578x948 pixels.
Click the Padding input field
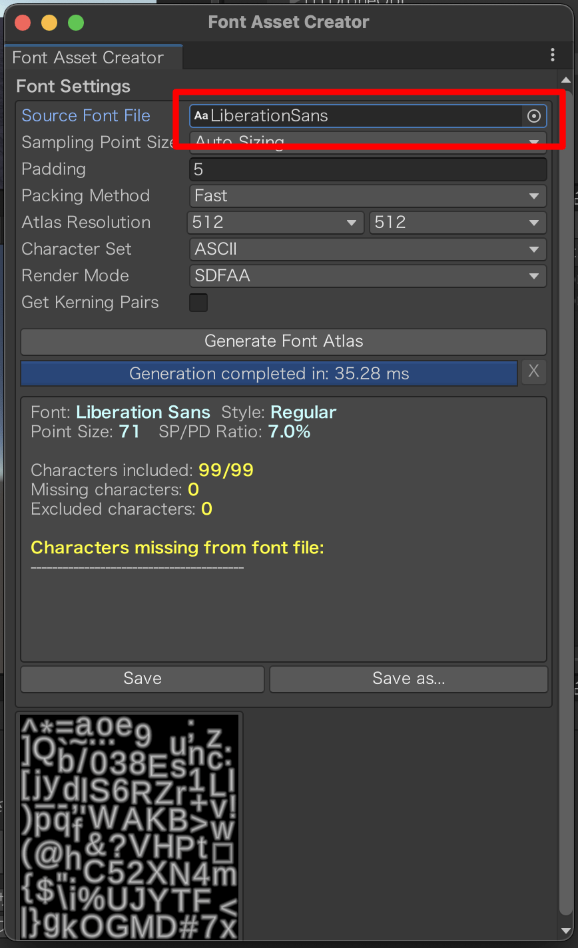coord(368,169)
